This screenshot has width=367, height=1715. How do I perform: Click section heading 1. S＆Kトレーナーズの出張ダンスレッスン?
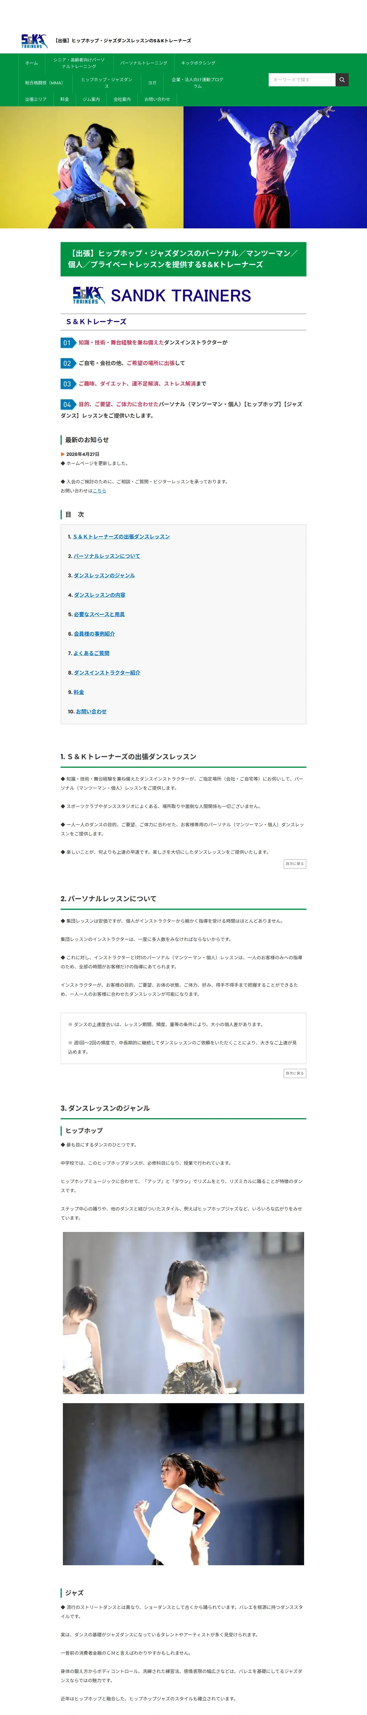click(129, 757)
